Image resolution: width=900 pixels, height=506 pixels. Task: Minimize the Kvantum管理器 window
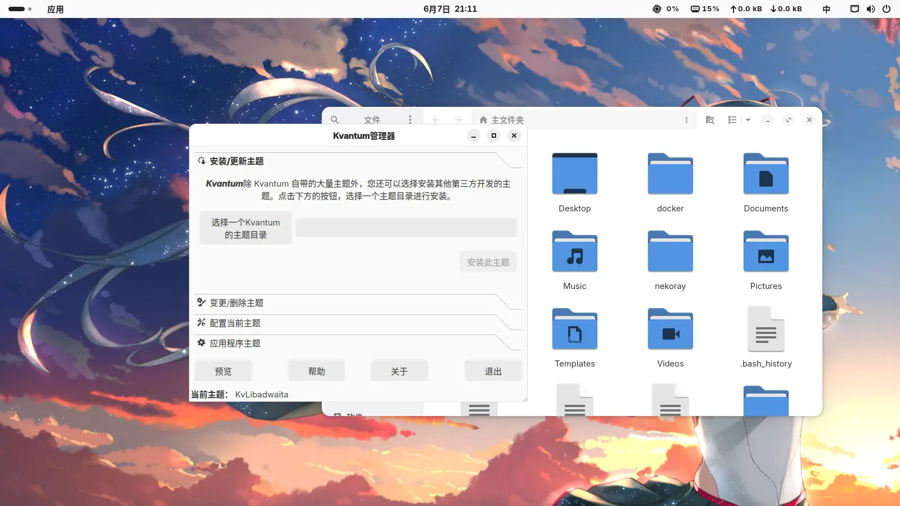click(x=474, y=135)
